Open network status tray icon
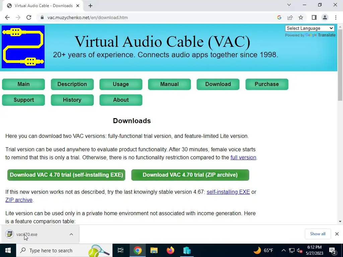343x257 pixels. pos(292,250)
